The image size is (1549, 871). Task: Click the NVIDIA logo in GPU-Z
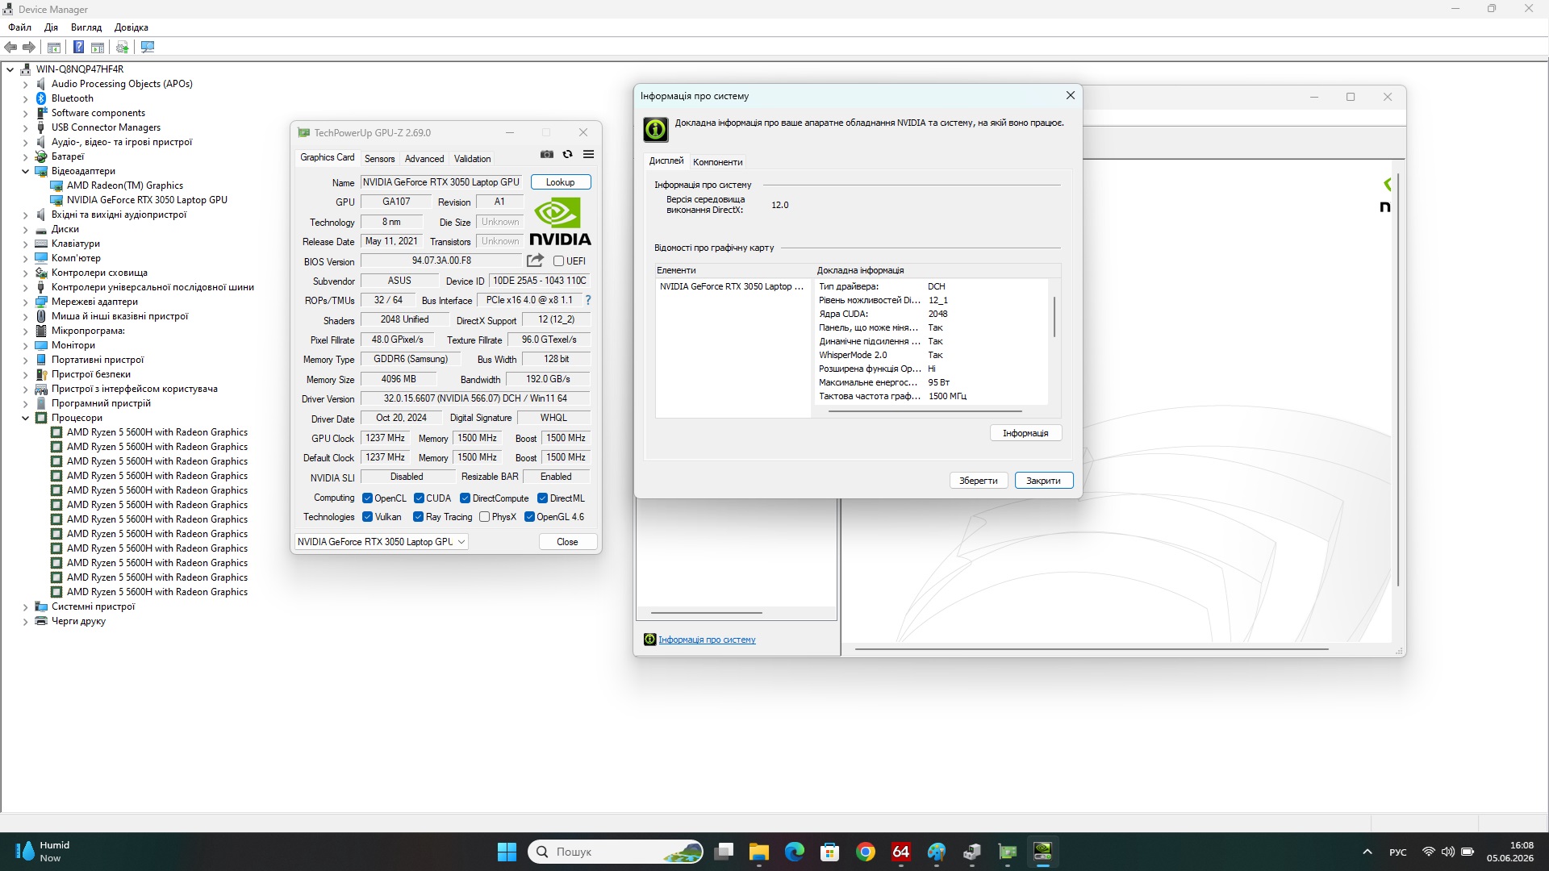click(561, 223)
